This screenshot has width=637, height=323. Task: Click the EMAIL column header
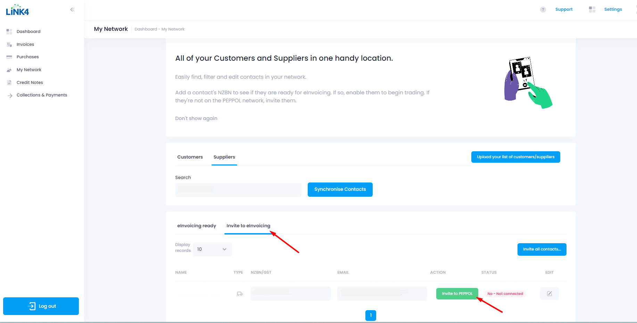click(343, 273)
